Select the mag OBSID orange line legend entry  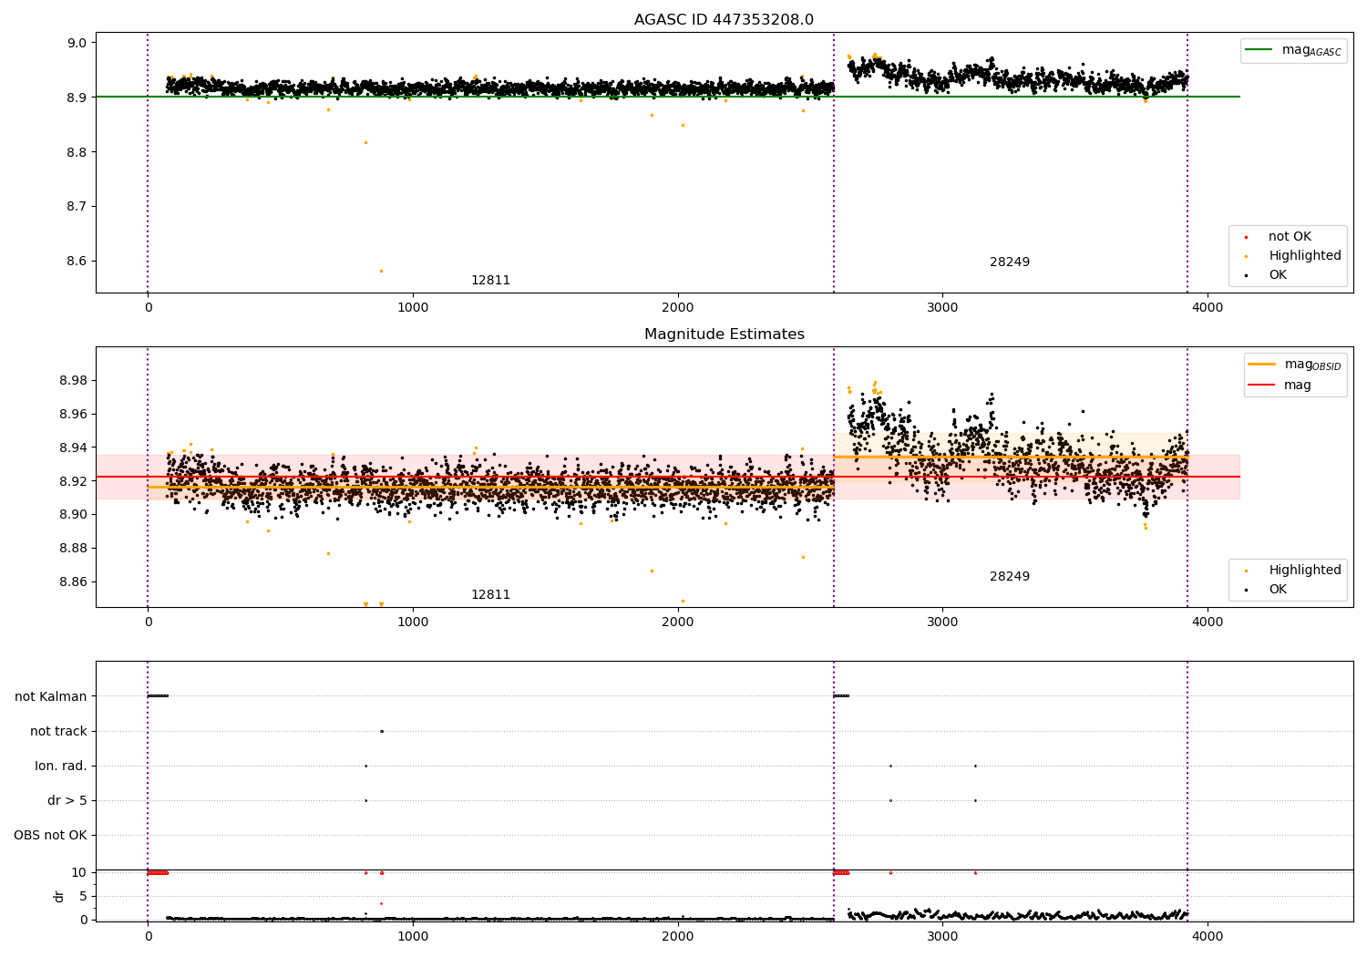point(1295,365)
